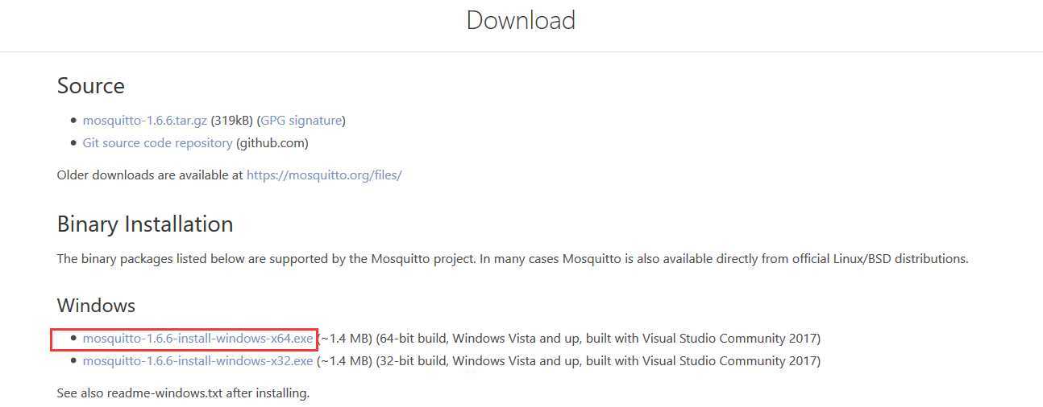This screenshot has height=407, width=1043.
Task: Click the binary packages description paragraph
Action: point(513,259)
